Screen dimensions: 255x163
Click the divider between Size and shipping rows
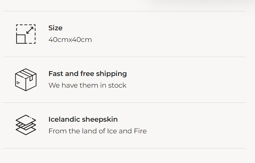(124, 57)
